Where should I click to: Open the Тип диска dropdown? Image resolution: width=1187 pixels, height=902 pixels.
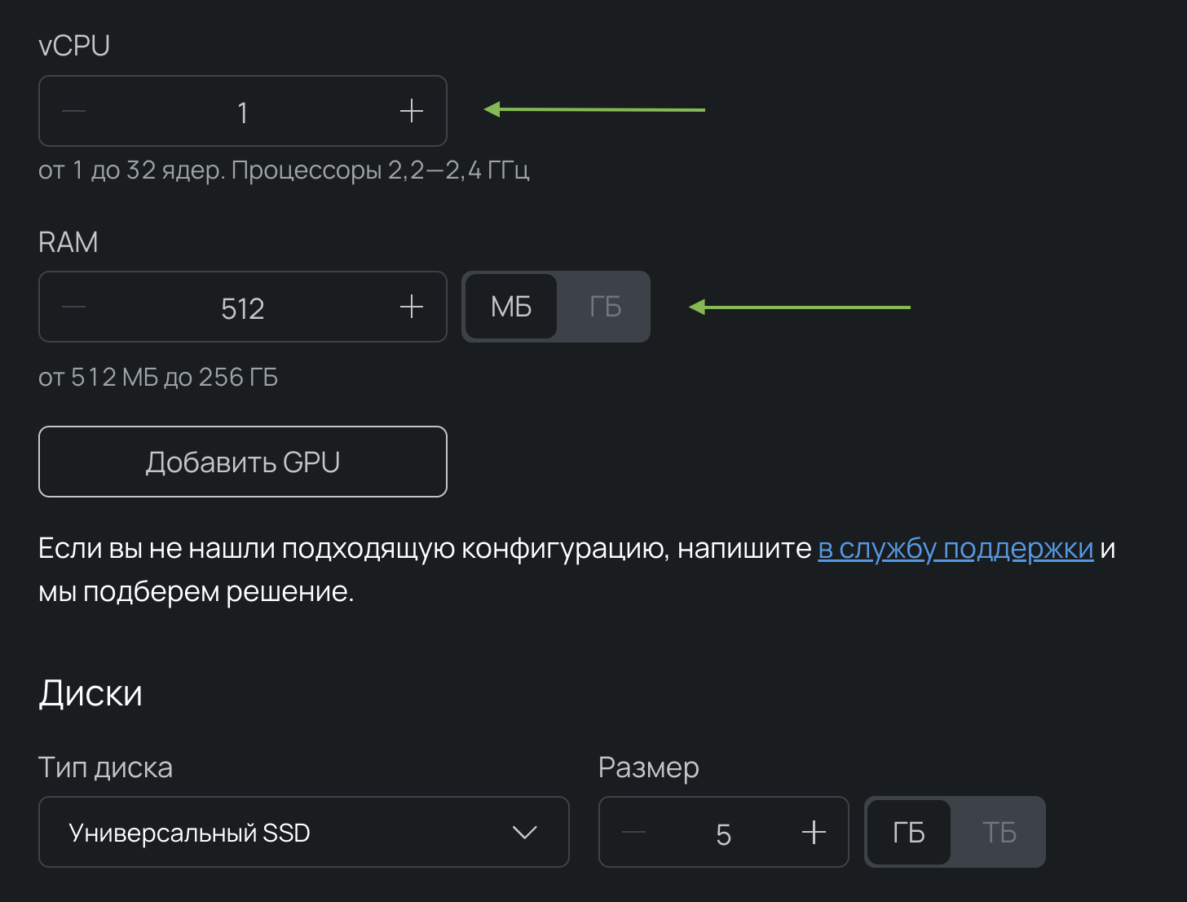303,833
